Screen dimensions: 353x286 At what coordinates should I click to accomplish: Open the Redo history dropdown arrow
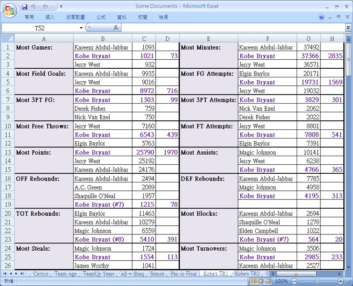[52, 7]
